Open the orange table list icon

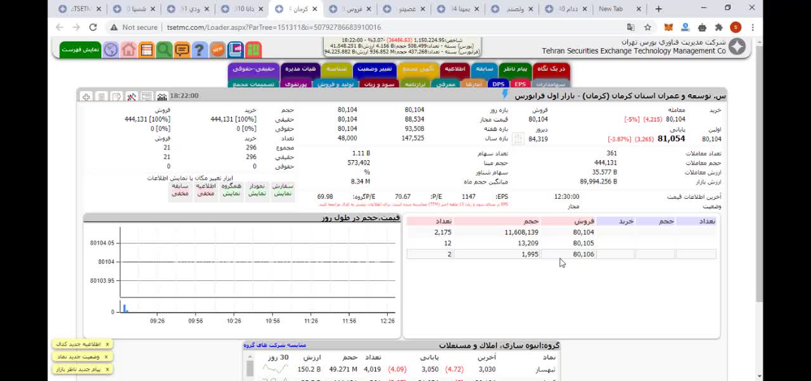click(x=146, y=49)
